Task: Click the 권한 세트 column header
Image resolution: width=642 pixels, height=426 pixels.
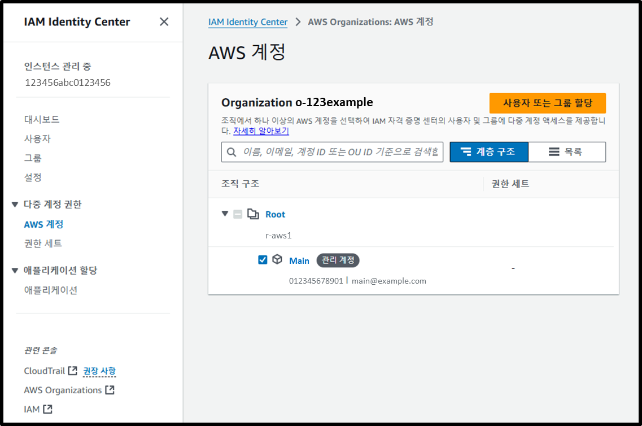Action: [510, 184]
